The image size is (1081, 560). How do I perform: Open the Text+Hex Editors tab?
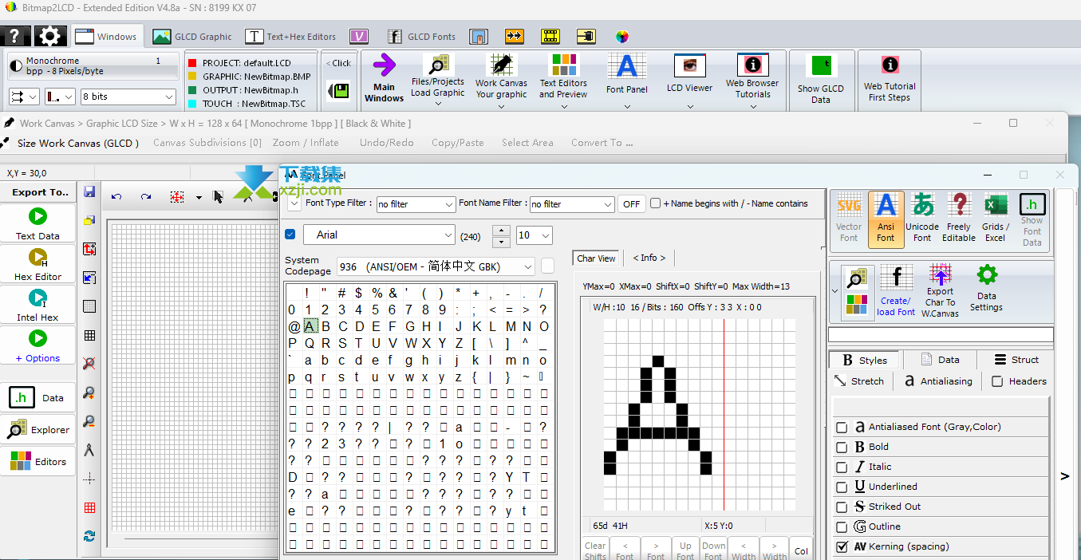tap(290, 37)
